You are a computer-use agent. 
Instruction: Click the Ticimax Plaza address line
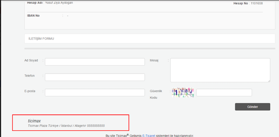click(66, 126)
